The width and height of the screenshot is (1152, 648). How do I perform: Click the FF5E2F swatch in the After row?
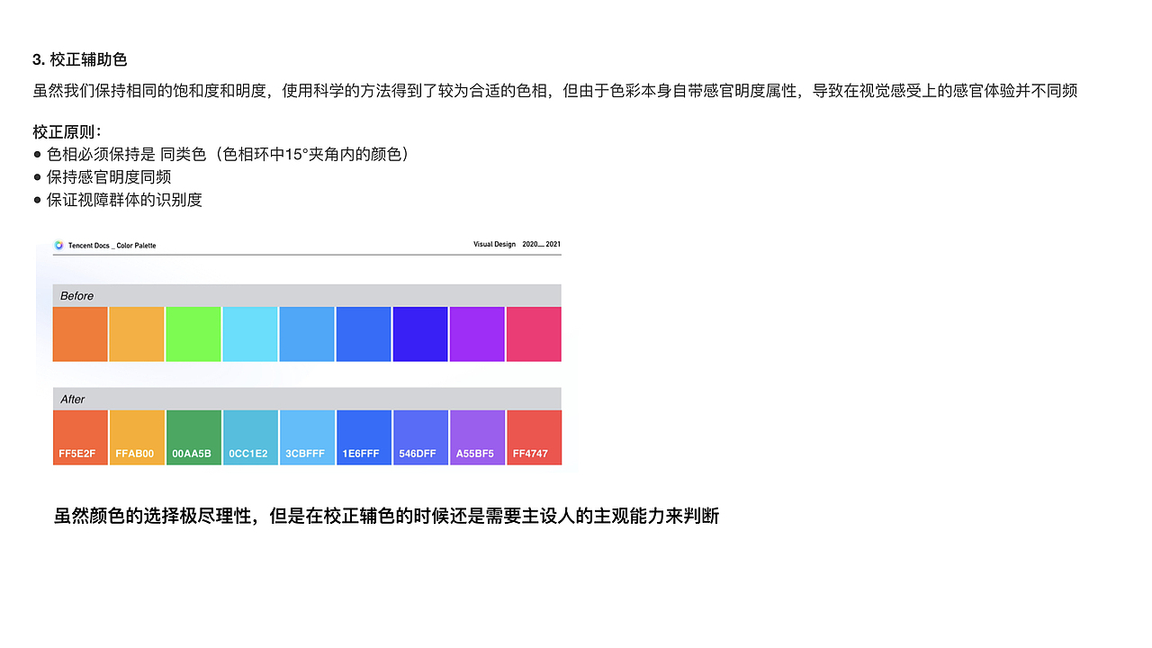tap(80, 436)
